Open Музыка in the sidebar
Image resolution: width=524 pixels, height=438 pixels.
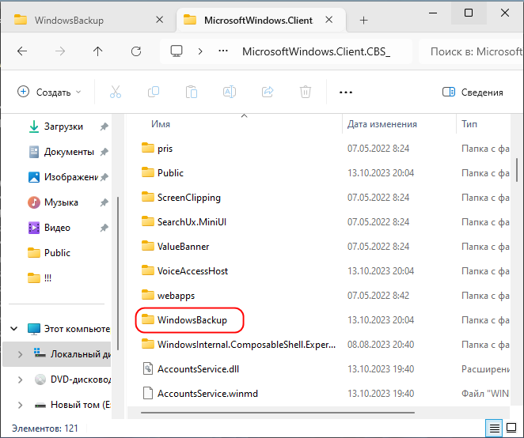click(x=54, y=202)
